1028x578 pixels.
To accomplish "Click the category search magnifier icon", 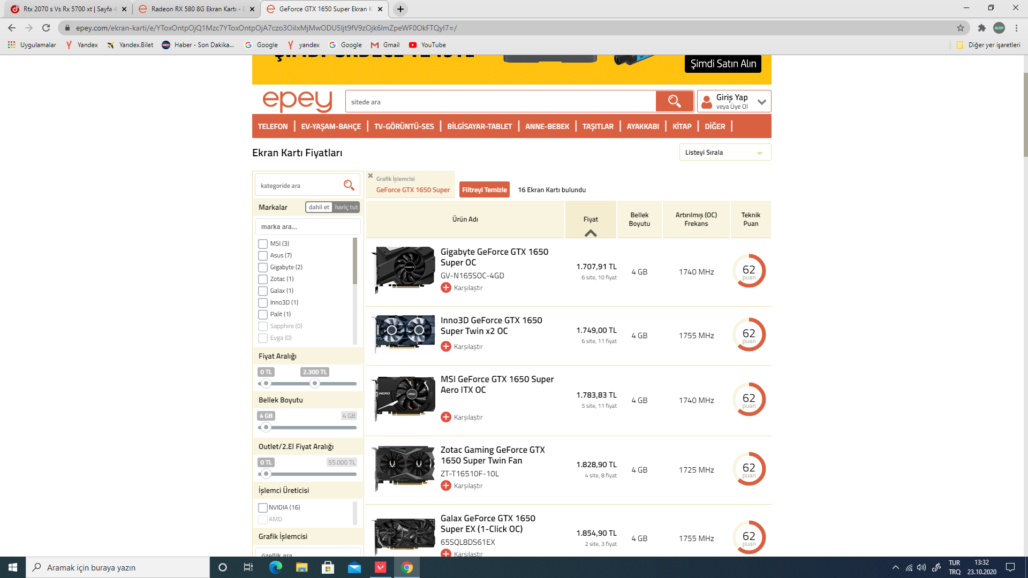I will point(349,185).
